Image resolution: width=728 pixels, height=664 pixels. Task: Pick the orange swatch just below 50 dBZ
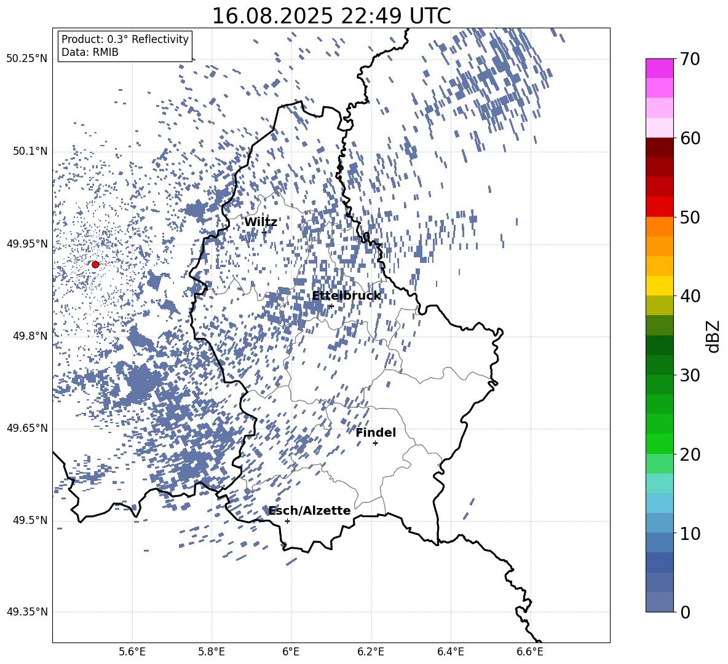pos(659,226)
